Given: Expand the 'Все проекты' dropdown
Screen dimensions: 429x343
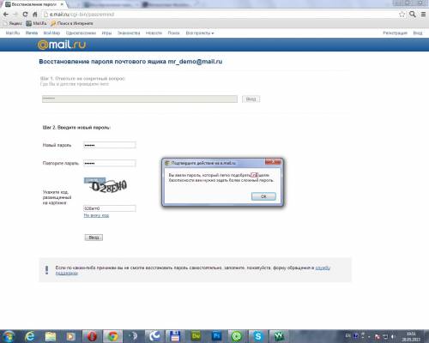Looking at the screenshot, I should pyautogui.click(x=200, y=33).
